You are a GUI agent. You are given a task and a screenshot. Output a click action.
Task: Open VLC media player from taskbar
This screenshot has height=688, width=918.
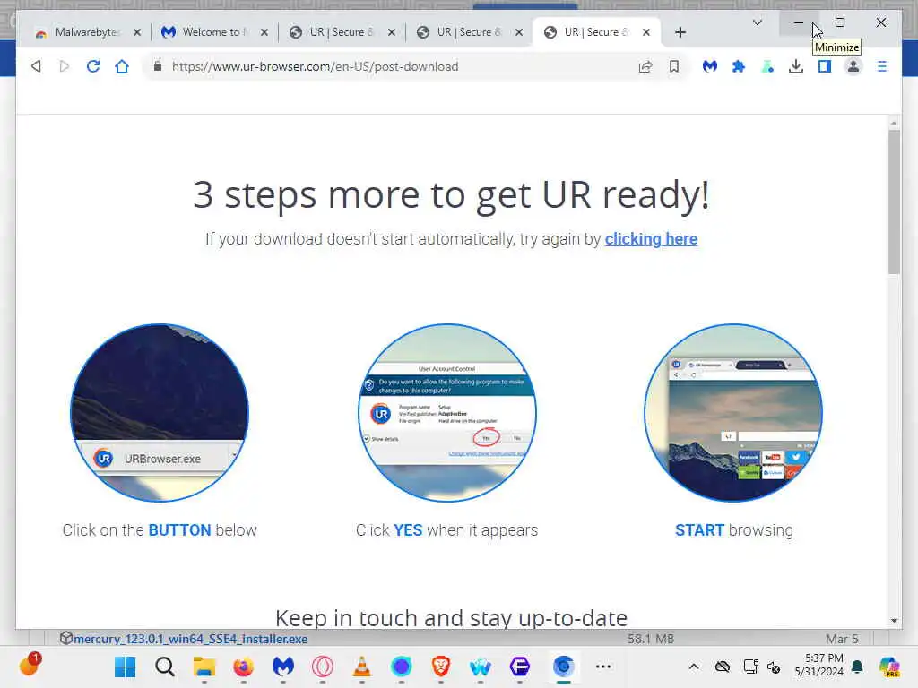(362, 666)
